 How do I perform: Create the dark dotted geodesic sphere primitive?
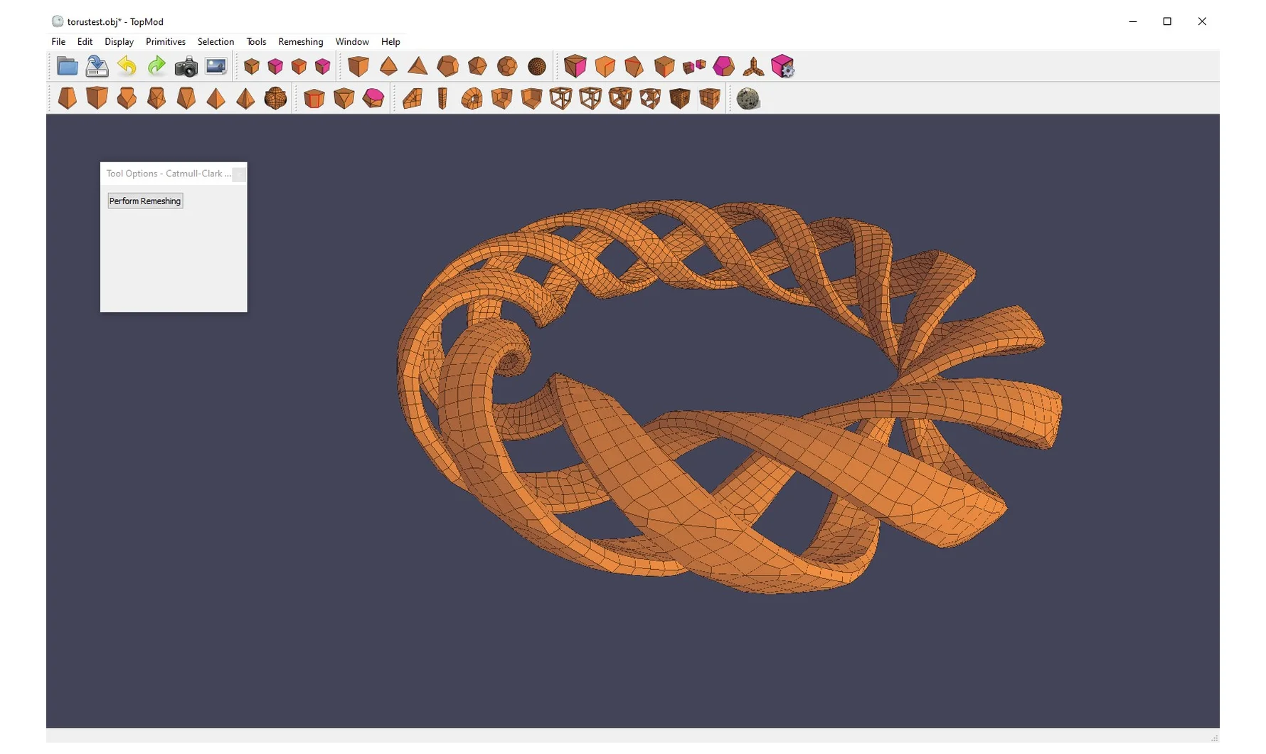tap(537, 67)
